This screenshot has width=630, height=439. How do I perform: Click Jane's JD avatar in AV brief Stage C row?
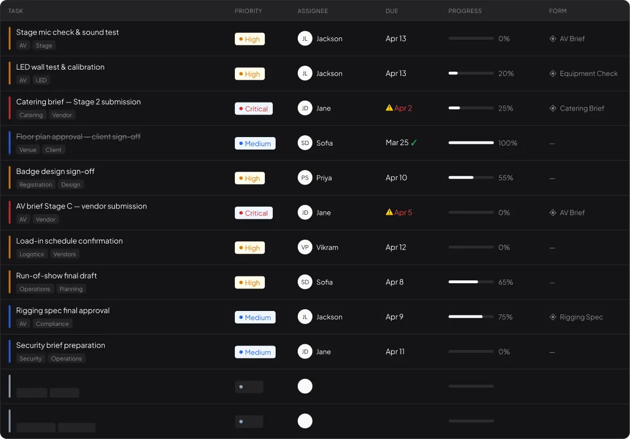click(305, 212)
